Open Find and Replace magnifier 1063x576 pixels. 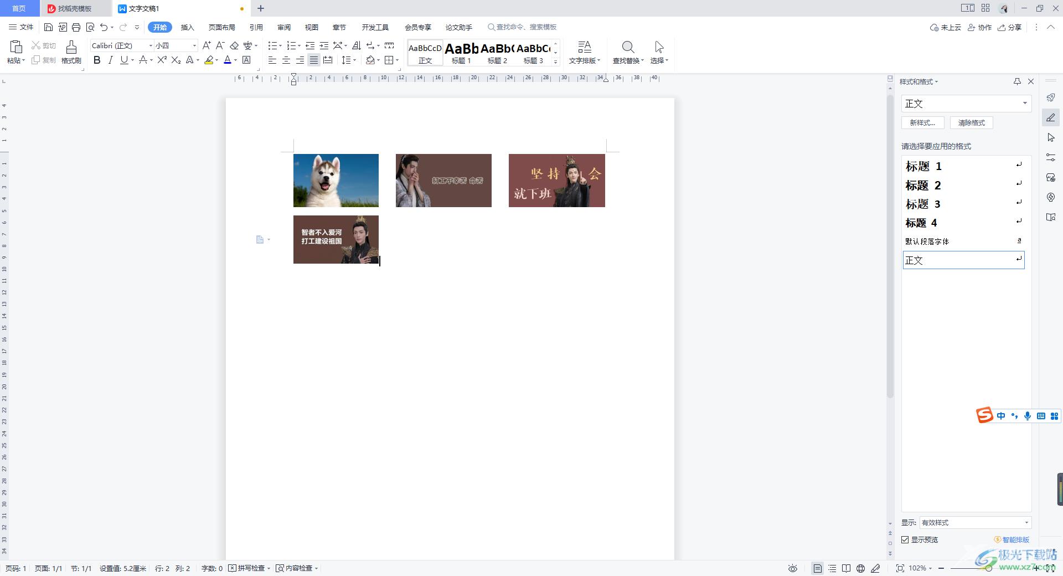tap(628, 47)
